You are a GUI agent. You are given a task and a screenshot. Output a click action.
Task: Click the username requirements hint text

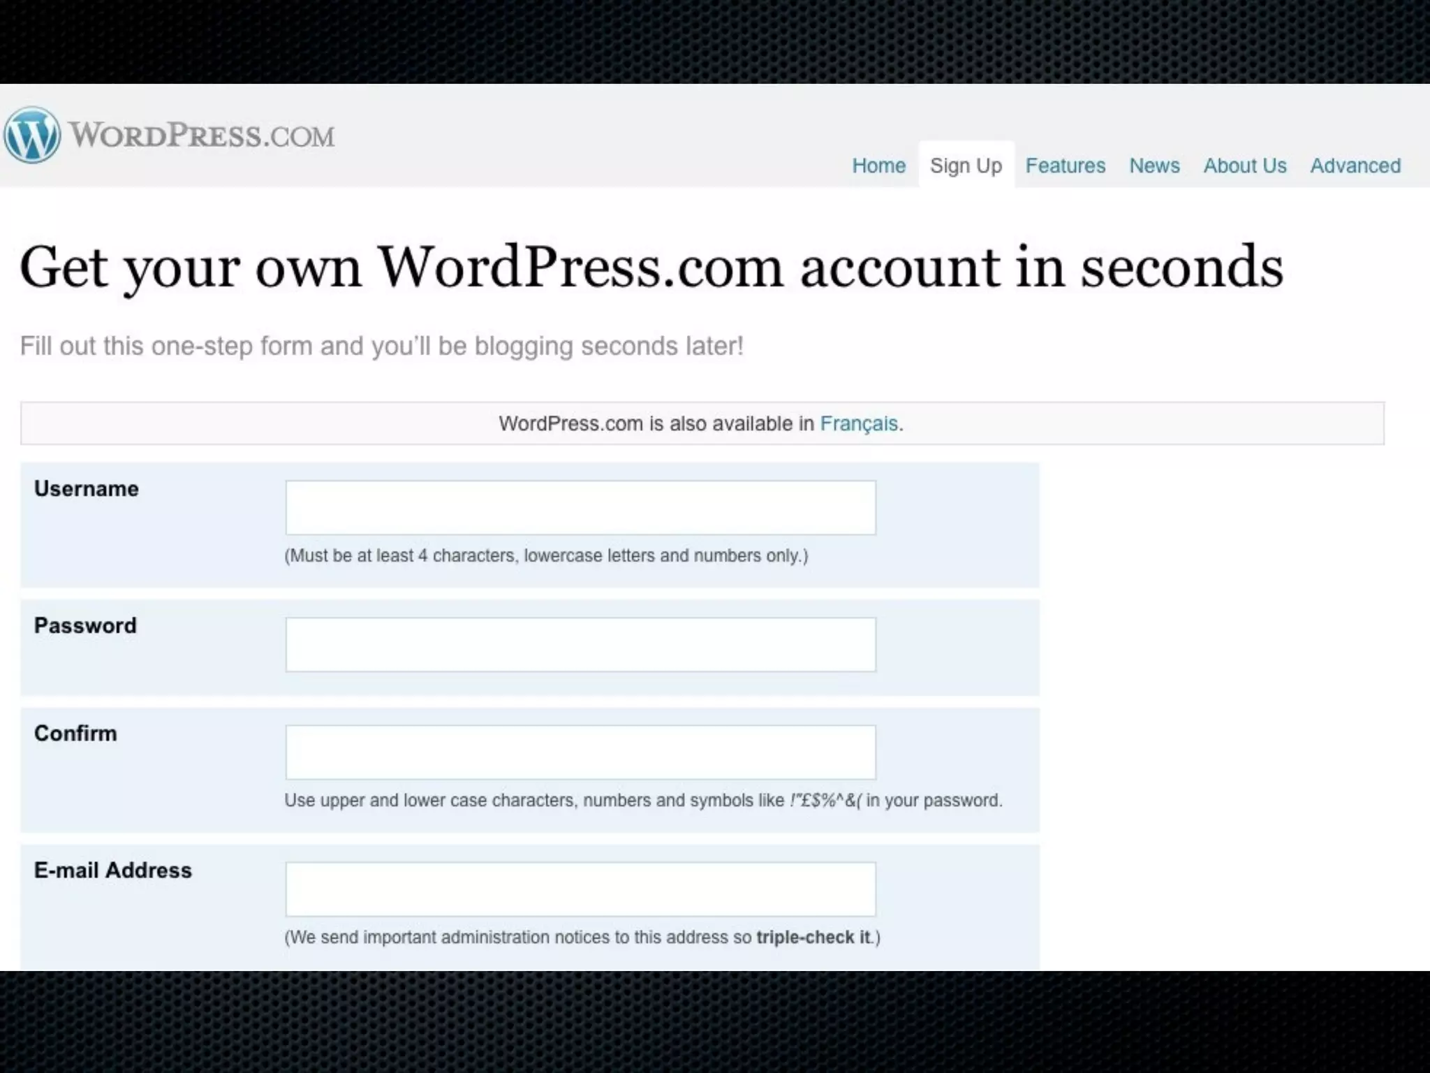point(546,556)
